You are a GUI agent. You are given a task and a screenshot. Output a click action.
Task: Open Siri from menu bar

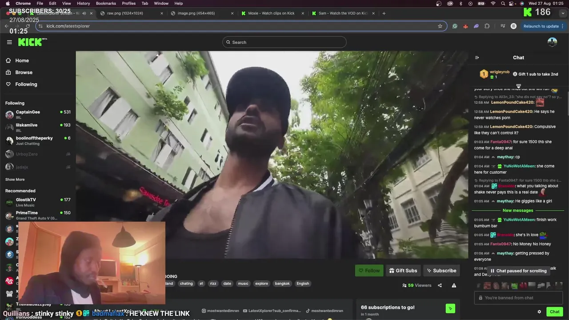pyautogui.click(x=522, y=4)
